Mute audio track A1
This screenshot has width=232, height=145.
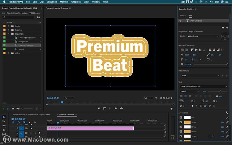click(31, 133)
